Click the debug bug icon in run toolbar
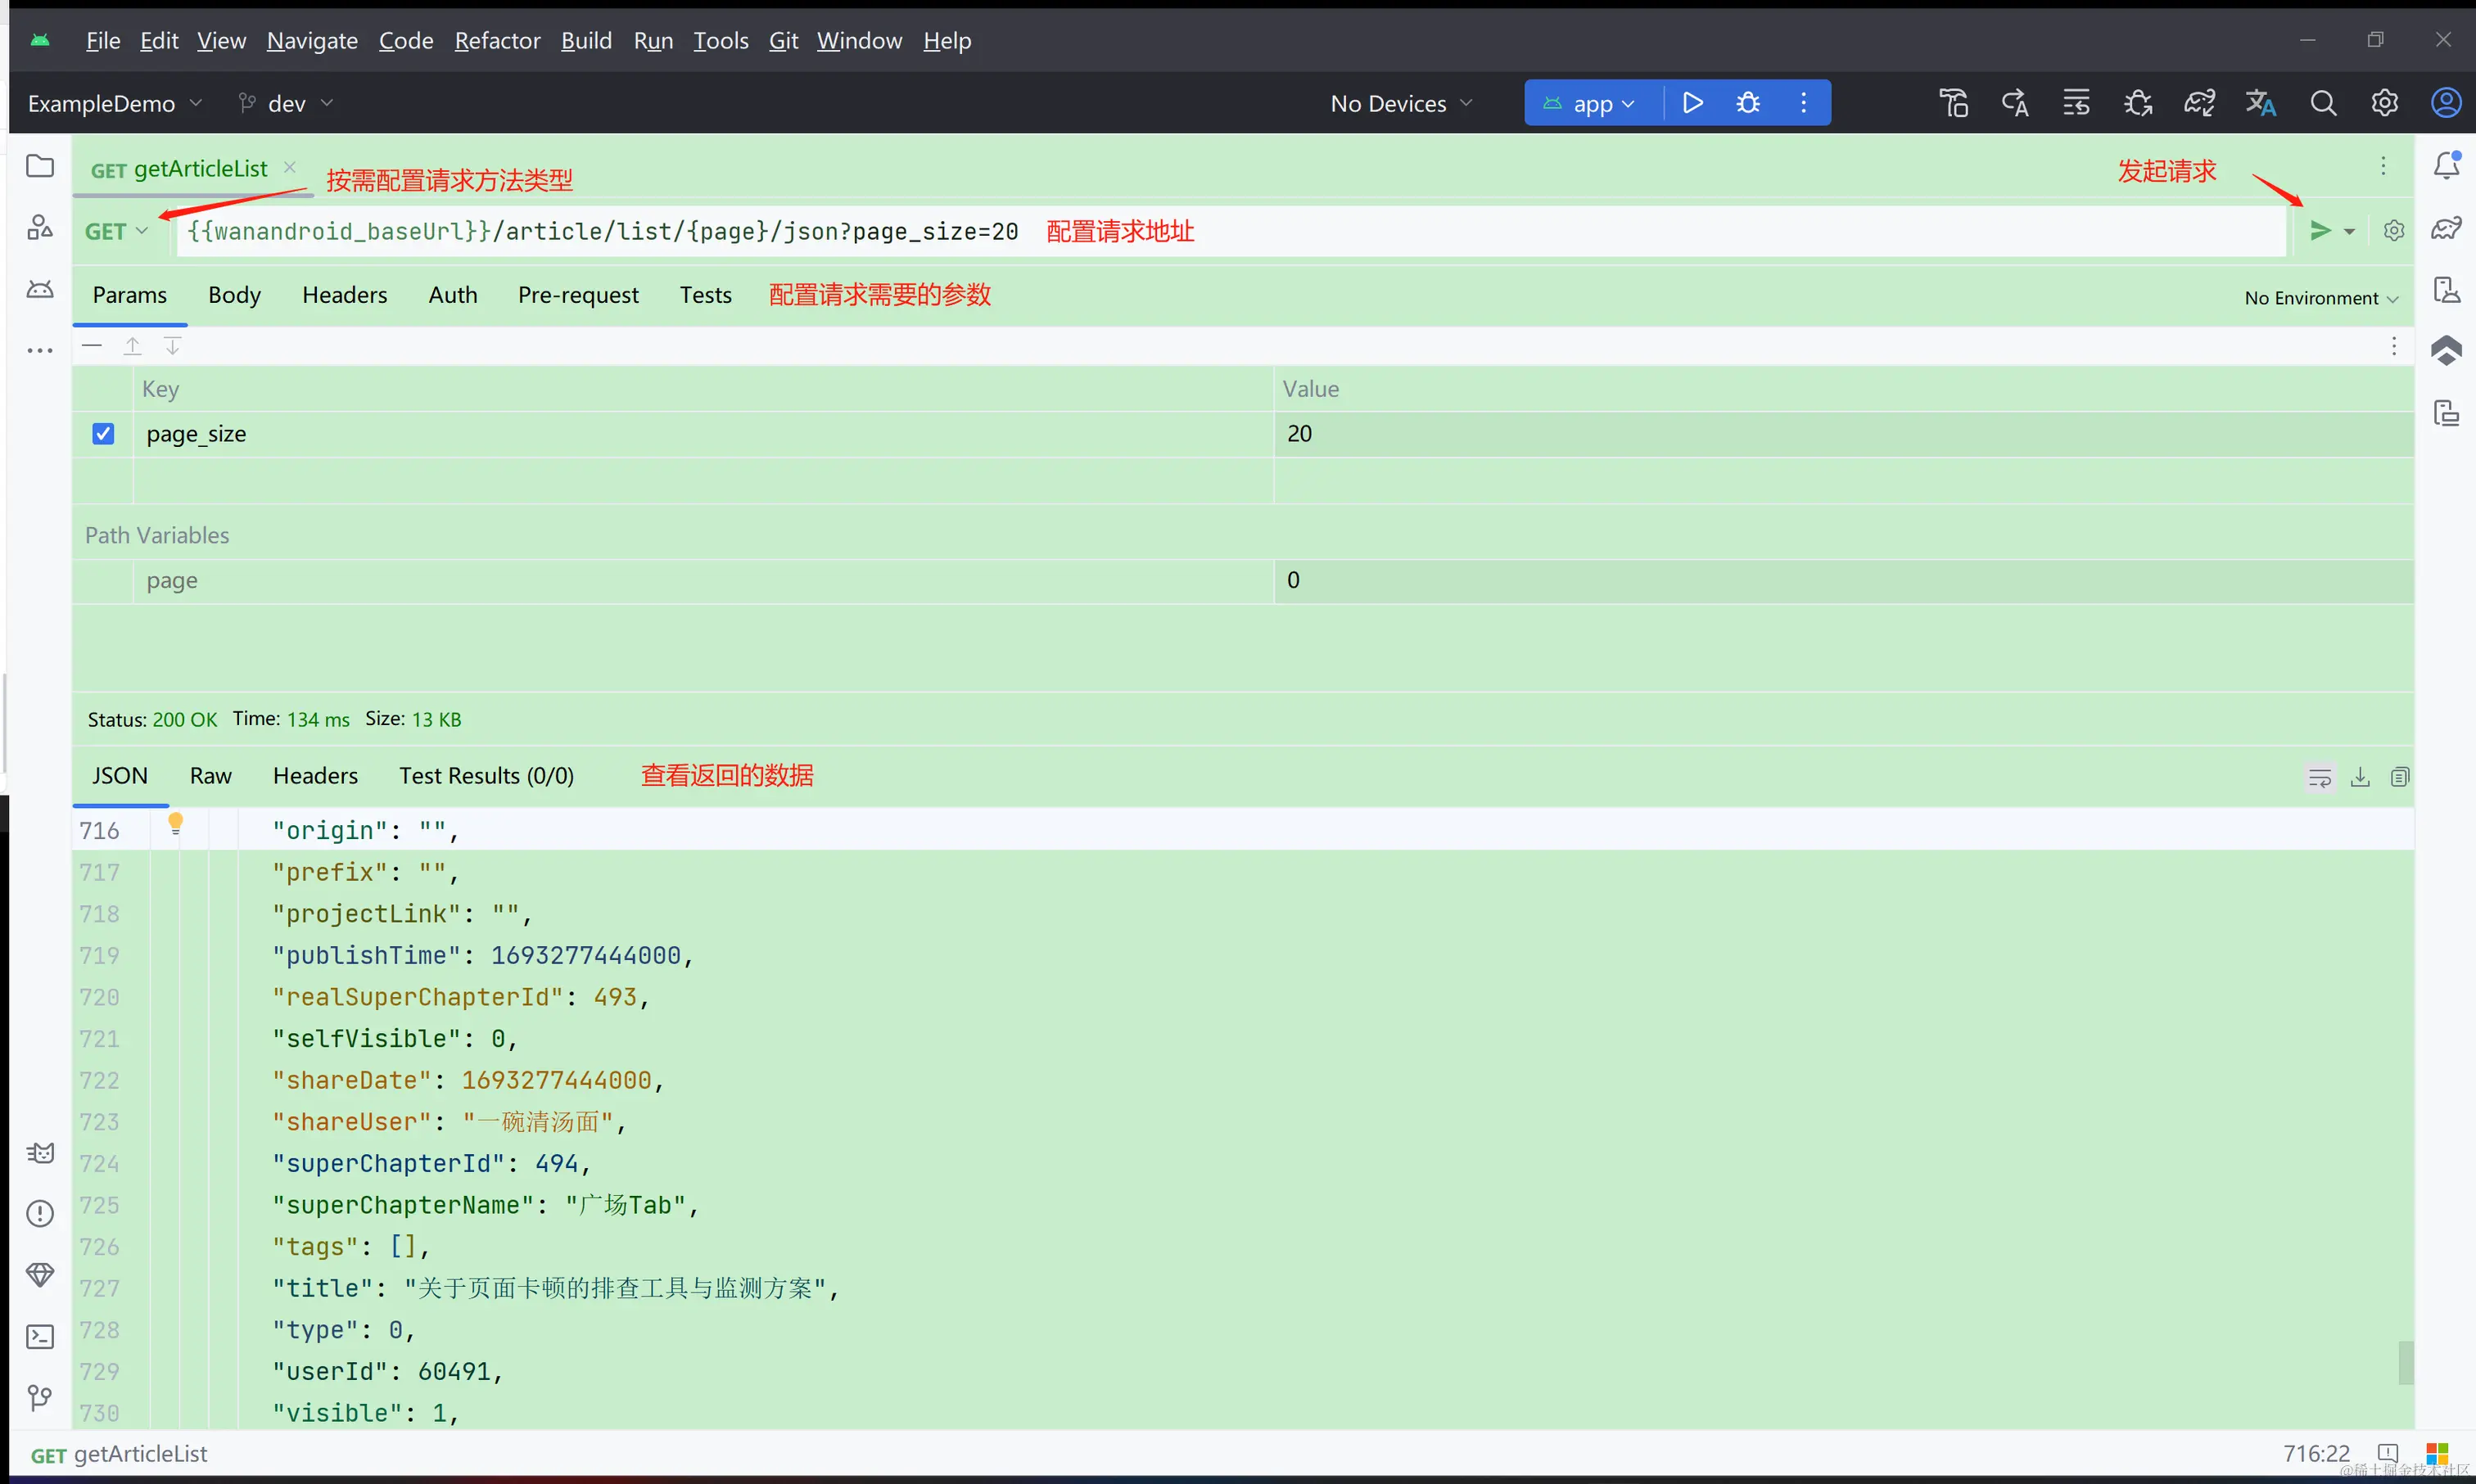This screenshot has height=1484, width=2476. (1747, 103)
